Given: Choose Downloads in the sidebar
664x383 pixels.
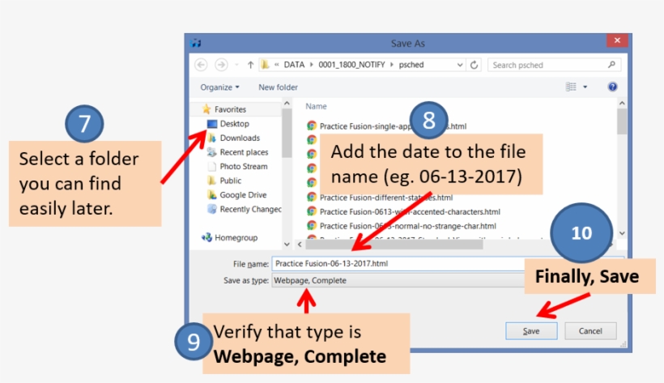Looking at the screenshot, I should (240, 138).
